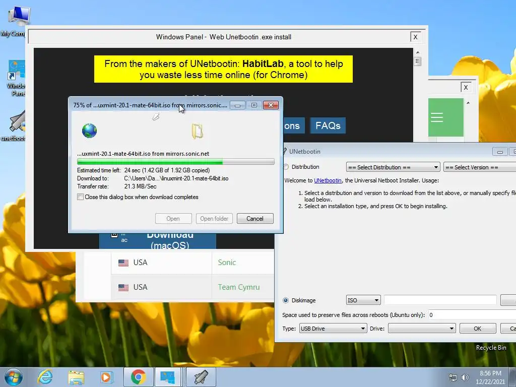The image size is (516, 387).
Task: Open the USB Drive type dropdown
Action: (x=333, y=329)
